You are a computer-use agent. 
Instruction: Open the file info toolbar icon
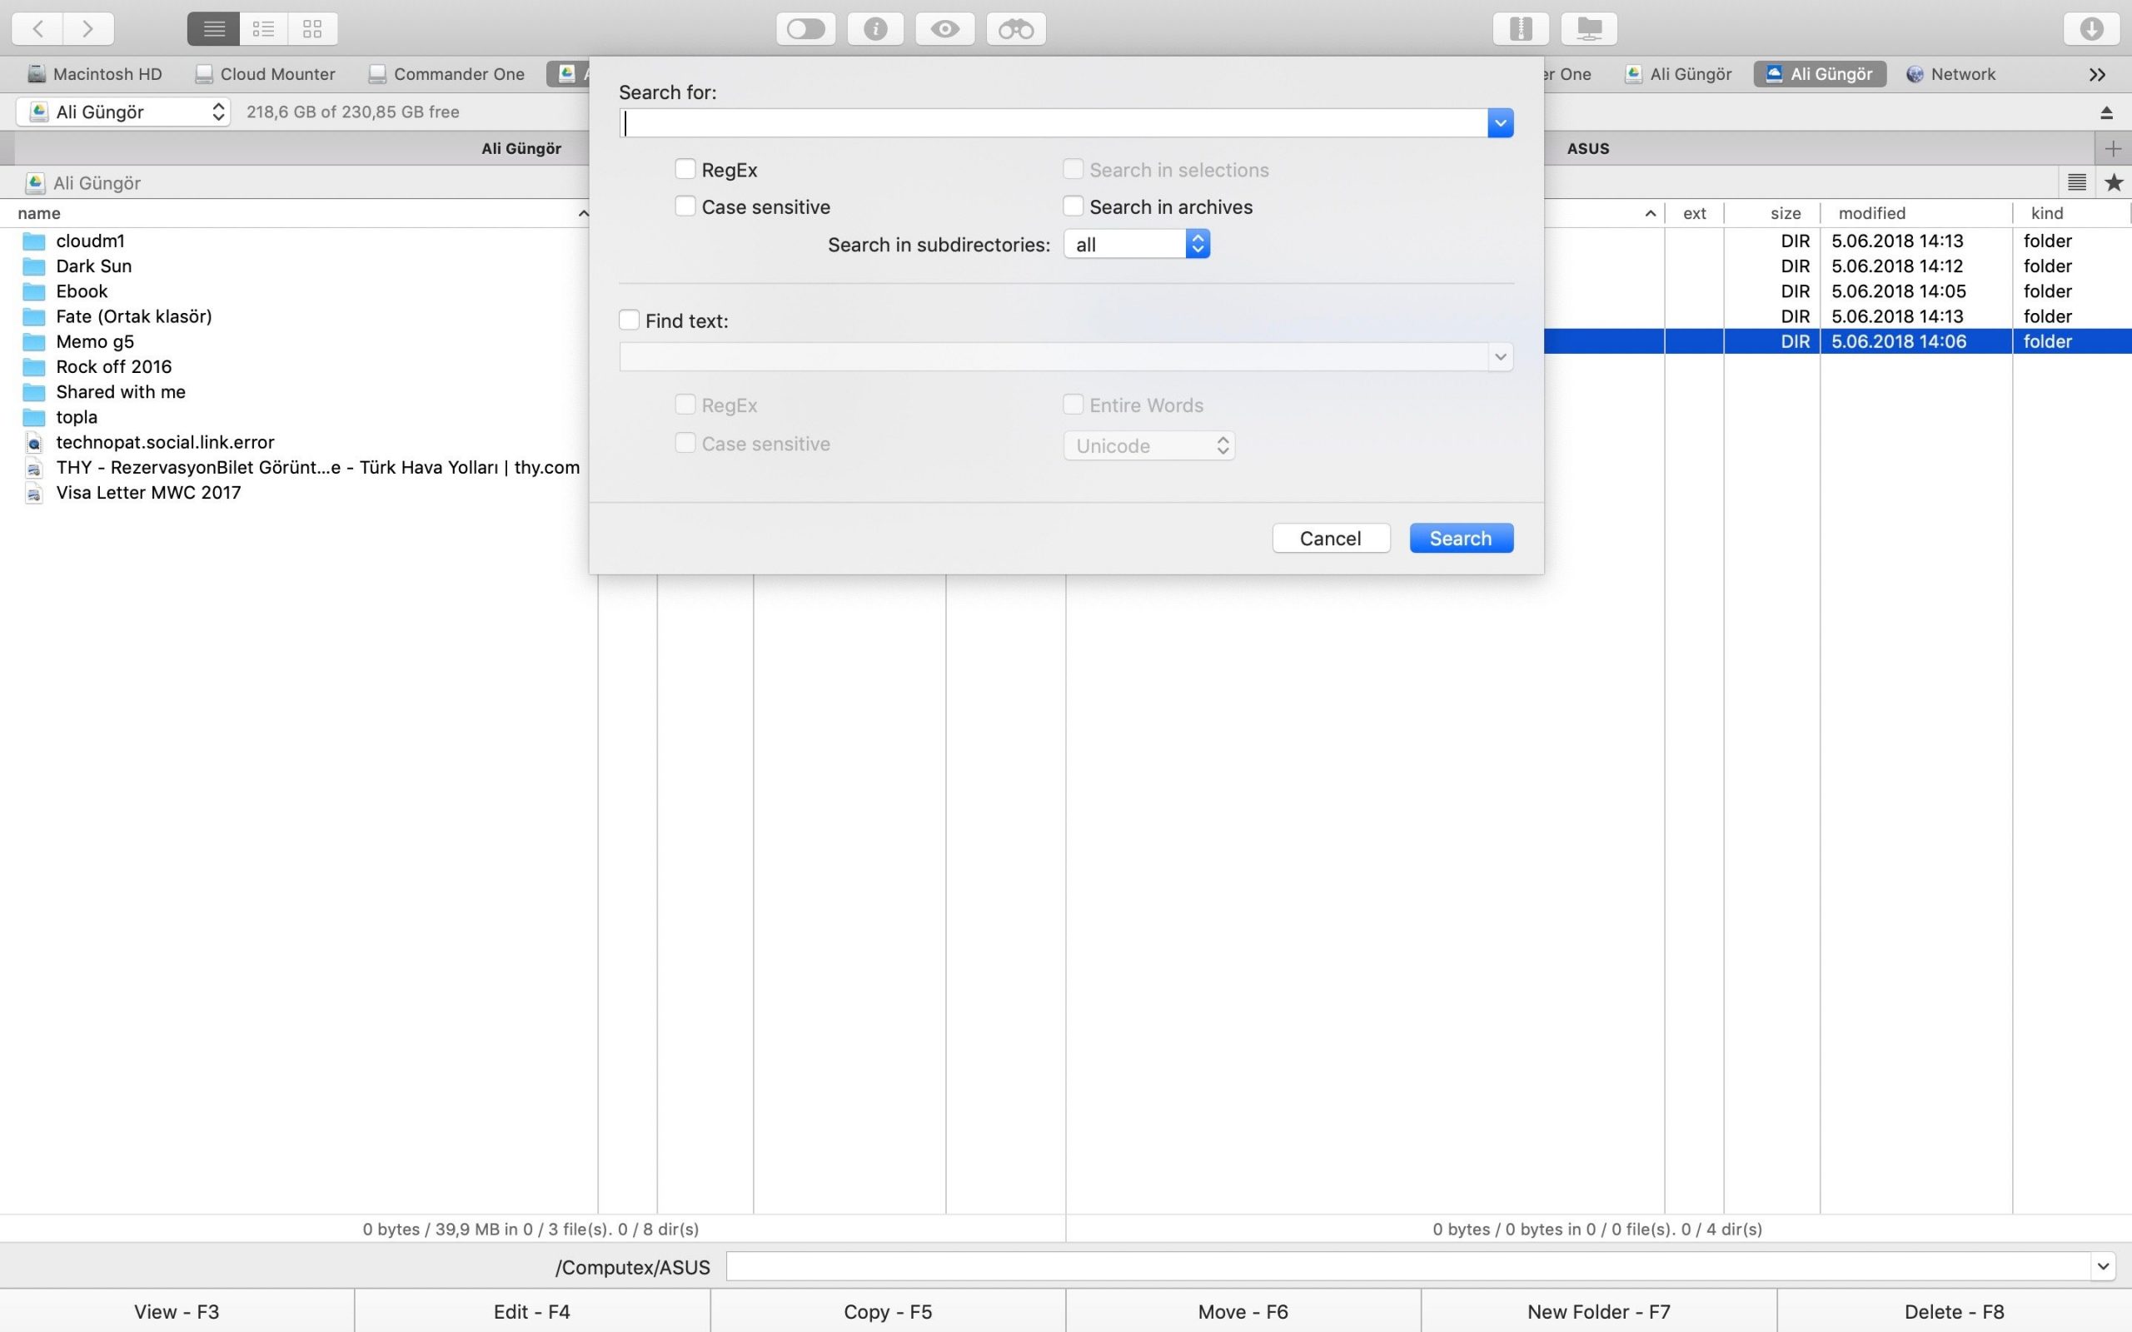click(874, 29)
